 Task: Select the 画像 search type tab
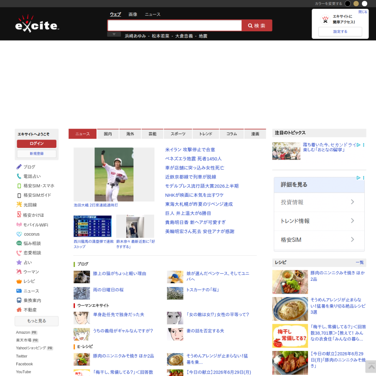(132, 14)
